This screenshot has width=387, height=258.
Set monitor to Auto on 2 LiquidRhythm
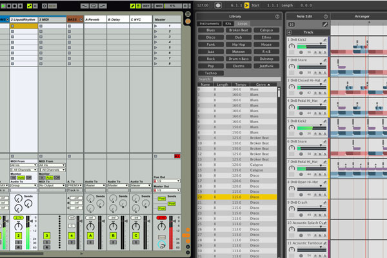(21, 178)
